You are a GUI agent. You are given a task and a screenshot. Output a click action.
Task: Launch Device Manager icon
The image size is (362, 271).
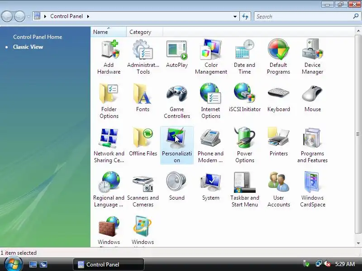point(312,57)
